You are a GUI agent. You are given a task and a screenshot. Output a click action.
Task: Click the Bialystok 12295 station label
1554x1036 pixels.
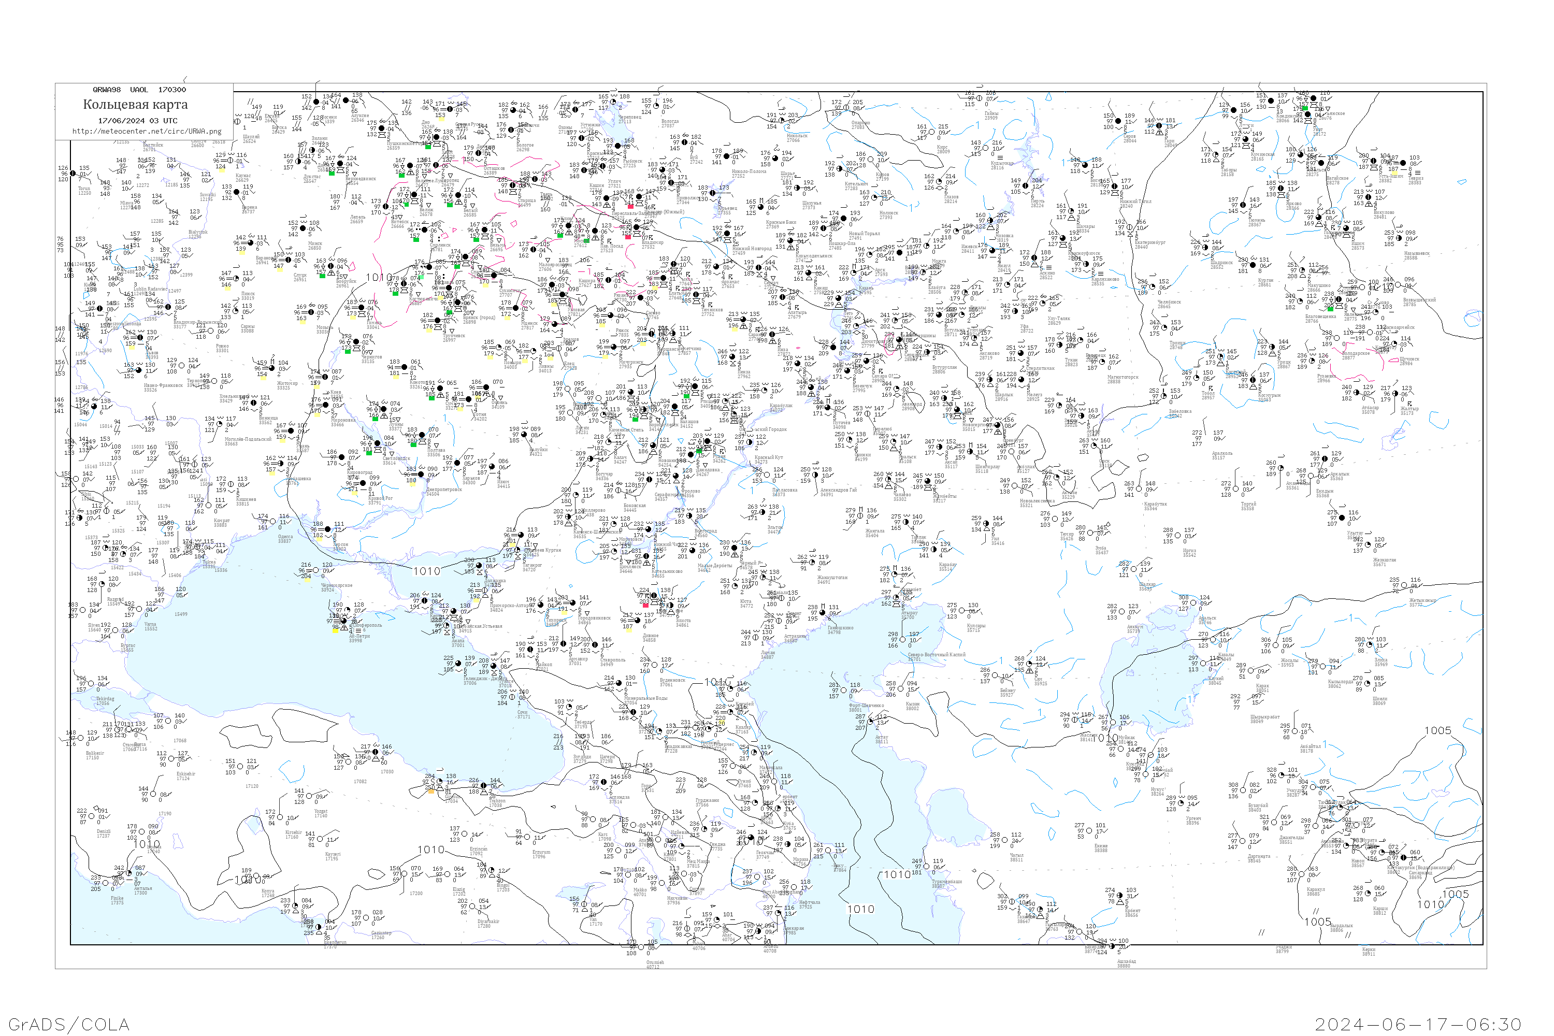197,234
